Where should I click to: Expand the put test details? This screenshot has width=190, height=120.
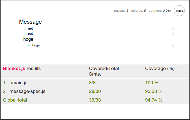pyautogui.click(x=30, y=33)
